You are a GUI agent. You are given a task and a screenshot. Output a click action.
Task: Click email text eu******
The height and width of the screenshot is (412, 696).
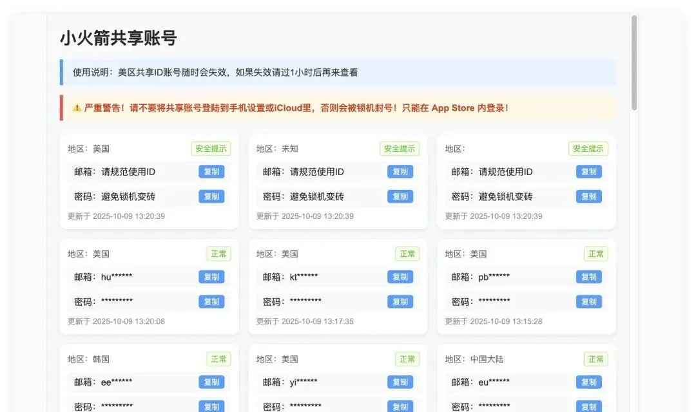(x=494, y=382)
